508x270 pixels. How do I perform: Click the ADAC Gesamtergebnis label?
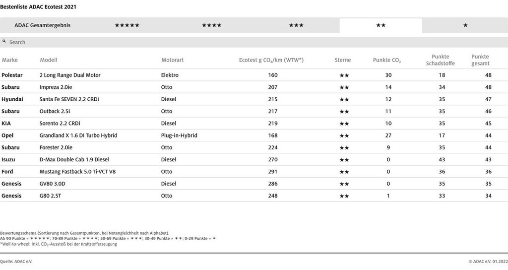43,25
